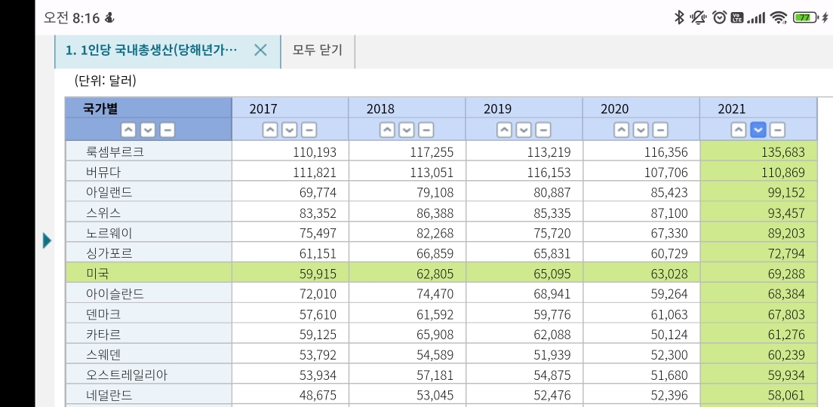Tap the muted notification bell icon

[x=698, y=17]
